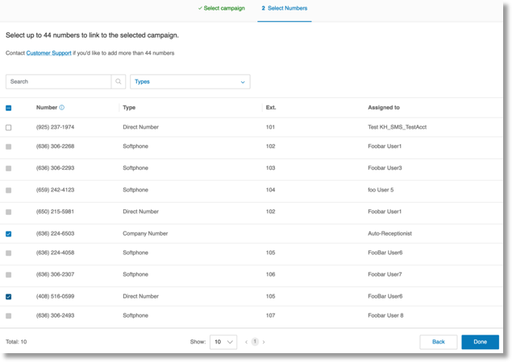Click the Auto-Receptionist assignee cell

click(390, 233)
